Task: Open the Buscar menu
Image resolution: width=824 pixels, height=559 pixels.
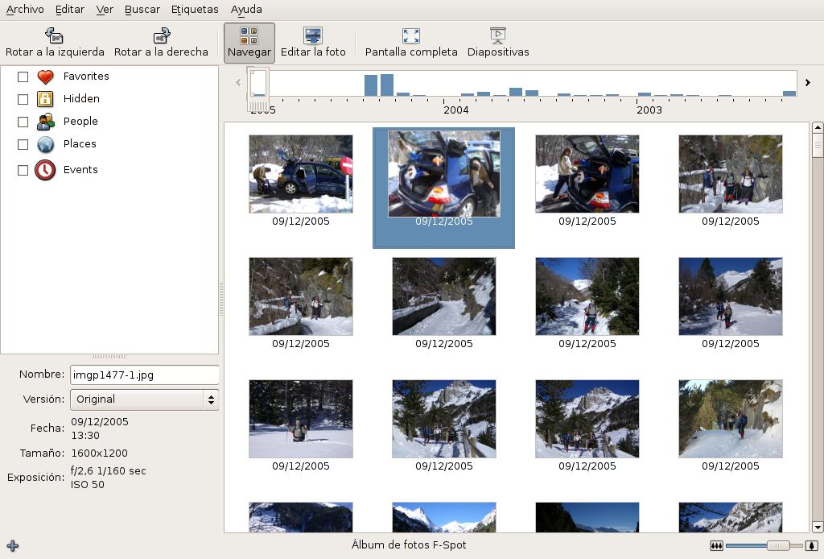Action: point(142,10)
